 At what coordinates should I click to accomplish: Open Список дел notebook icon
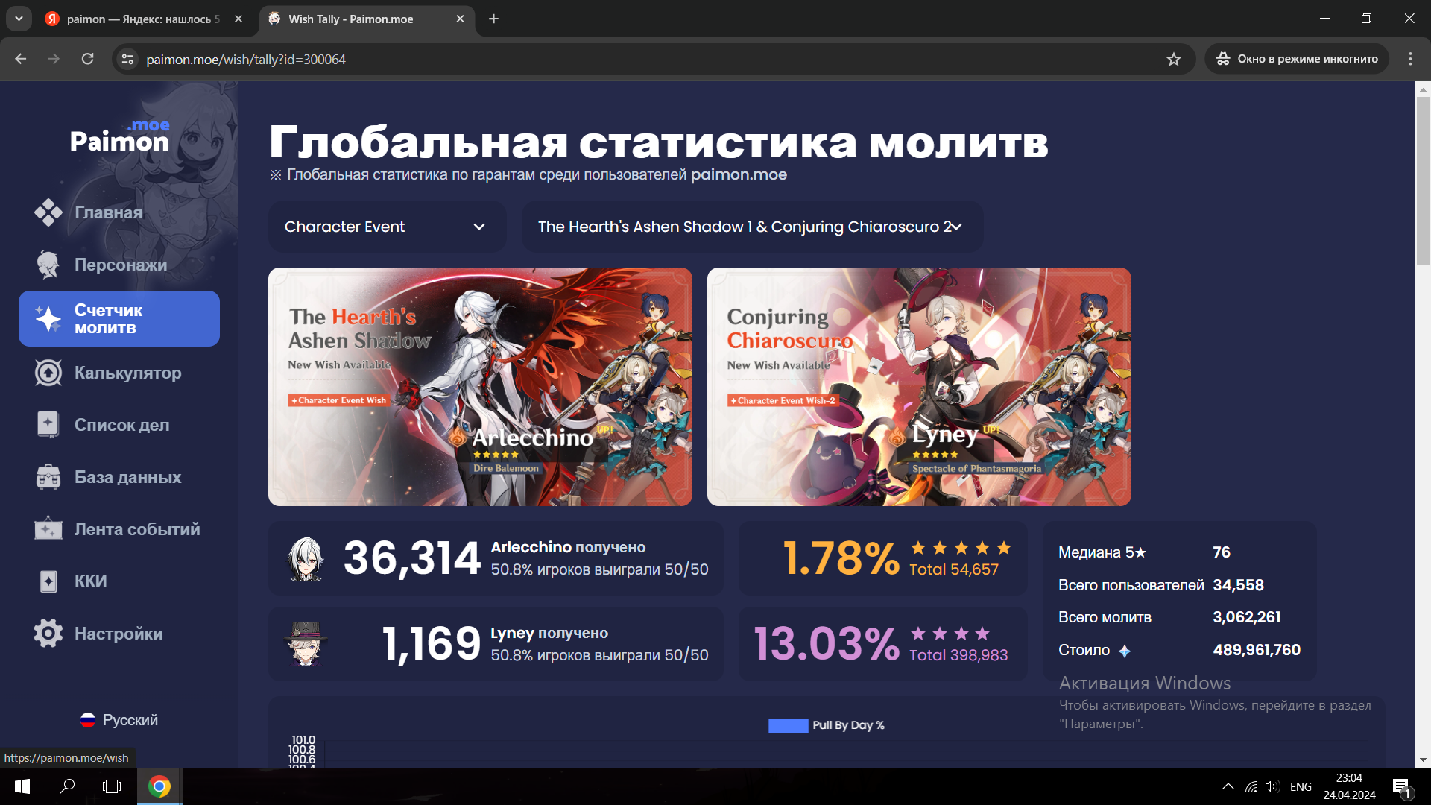click(x=48, y=425)
